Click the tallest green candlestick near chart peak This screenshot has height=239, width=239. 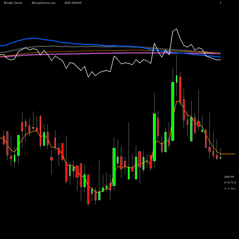coord(173,111)
